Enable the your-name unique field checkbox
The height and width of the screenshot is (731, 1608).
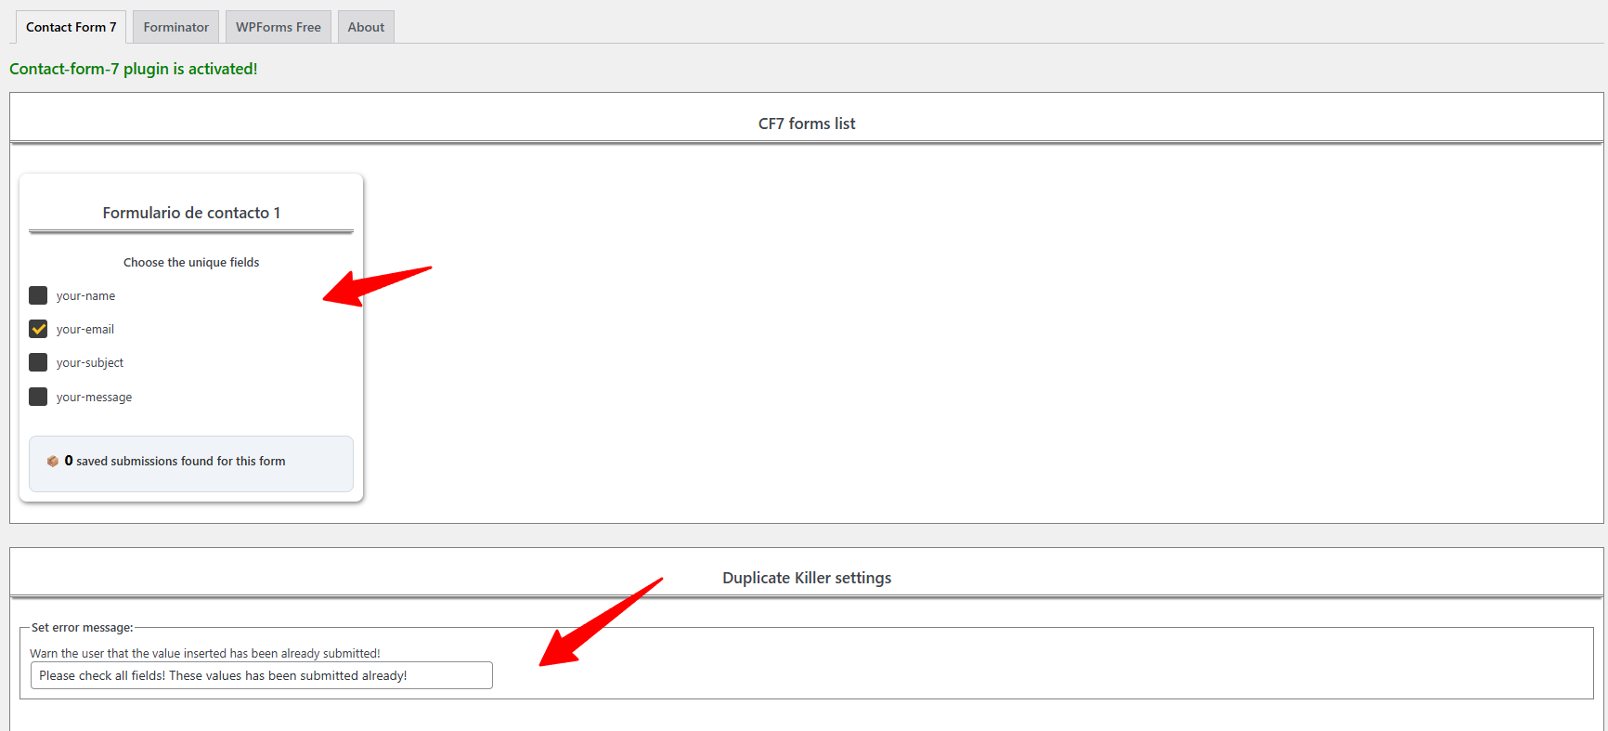coord(38,295)
